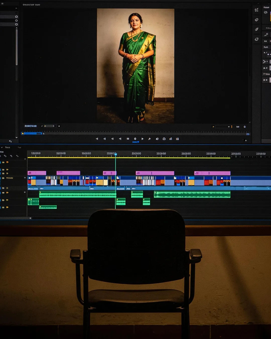Open the dropdown at the monitor's bottom right
This screenshot has width=271, height=339.
tap(223, 127)
